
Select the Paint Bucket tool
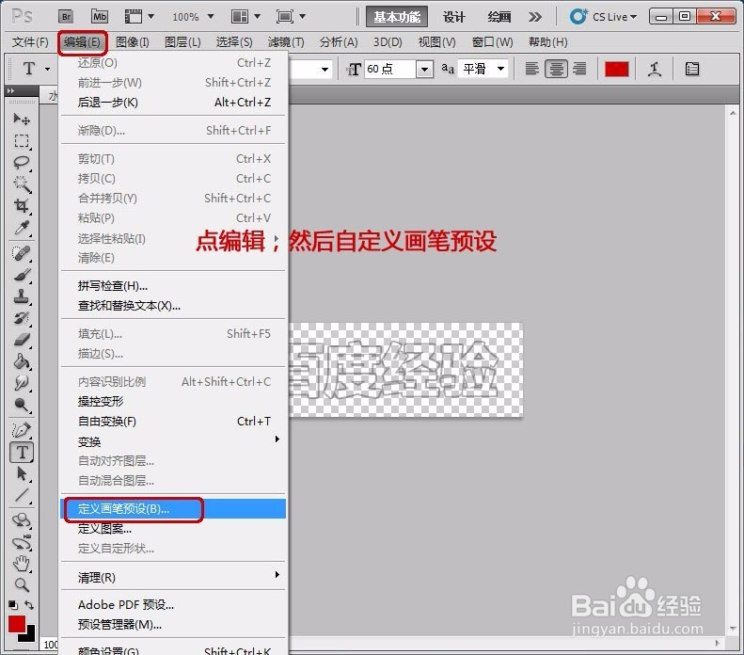[x=22, y=361]
